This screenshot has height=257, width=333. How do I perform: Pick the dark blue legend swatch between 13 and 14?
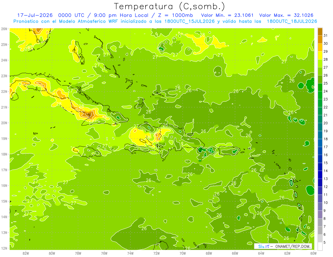click(x=320, y=175)
